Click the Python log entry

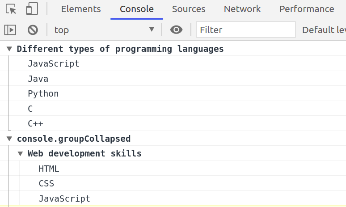tap(43, 93)
